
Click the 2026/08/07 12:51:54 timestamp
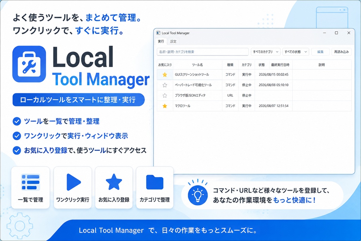274,106
